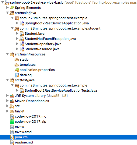Image resolution: width=137 pixels, height=145 pixels.
Task: Collapse the src/main/resources folder
Action: tap(7, 54)
